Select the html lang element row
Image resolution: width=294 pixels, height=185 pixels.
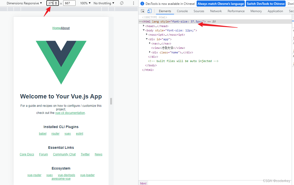point(215,22)
